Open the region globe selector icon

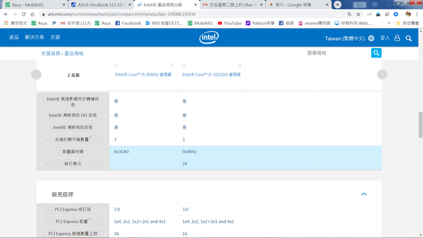tap(371, 38)
